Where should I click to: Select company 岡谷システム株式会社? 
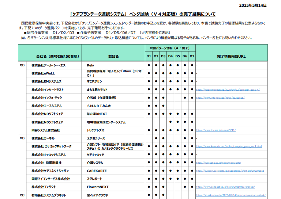[46, 130]
